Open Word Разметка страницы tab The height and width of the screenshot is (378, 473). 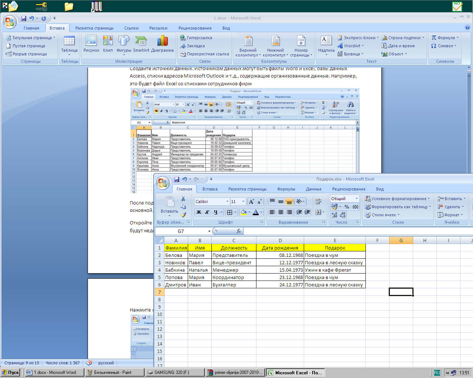[x=94, y=28]
